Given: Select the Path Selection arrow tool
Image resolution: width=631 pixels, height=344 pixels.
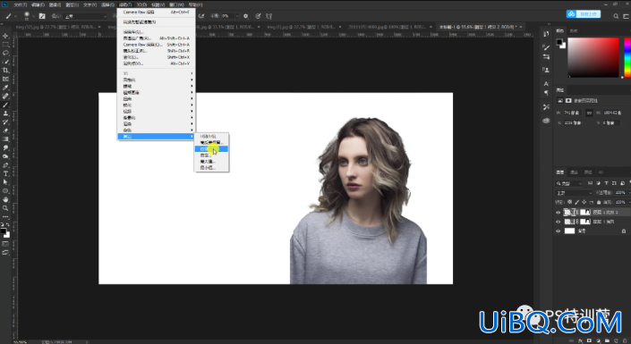Looking at the screenshot, I should [x=5, y=182].
